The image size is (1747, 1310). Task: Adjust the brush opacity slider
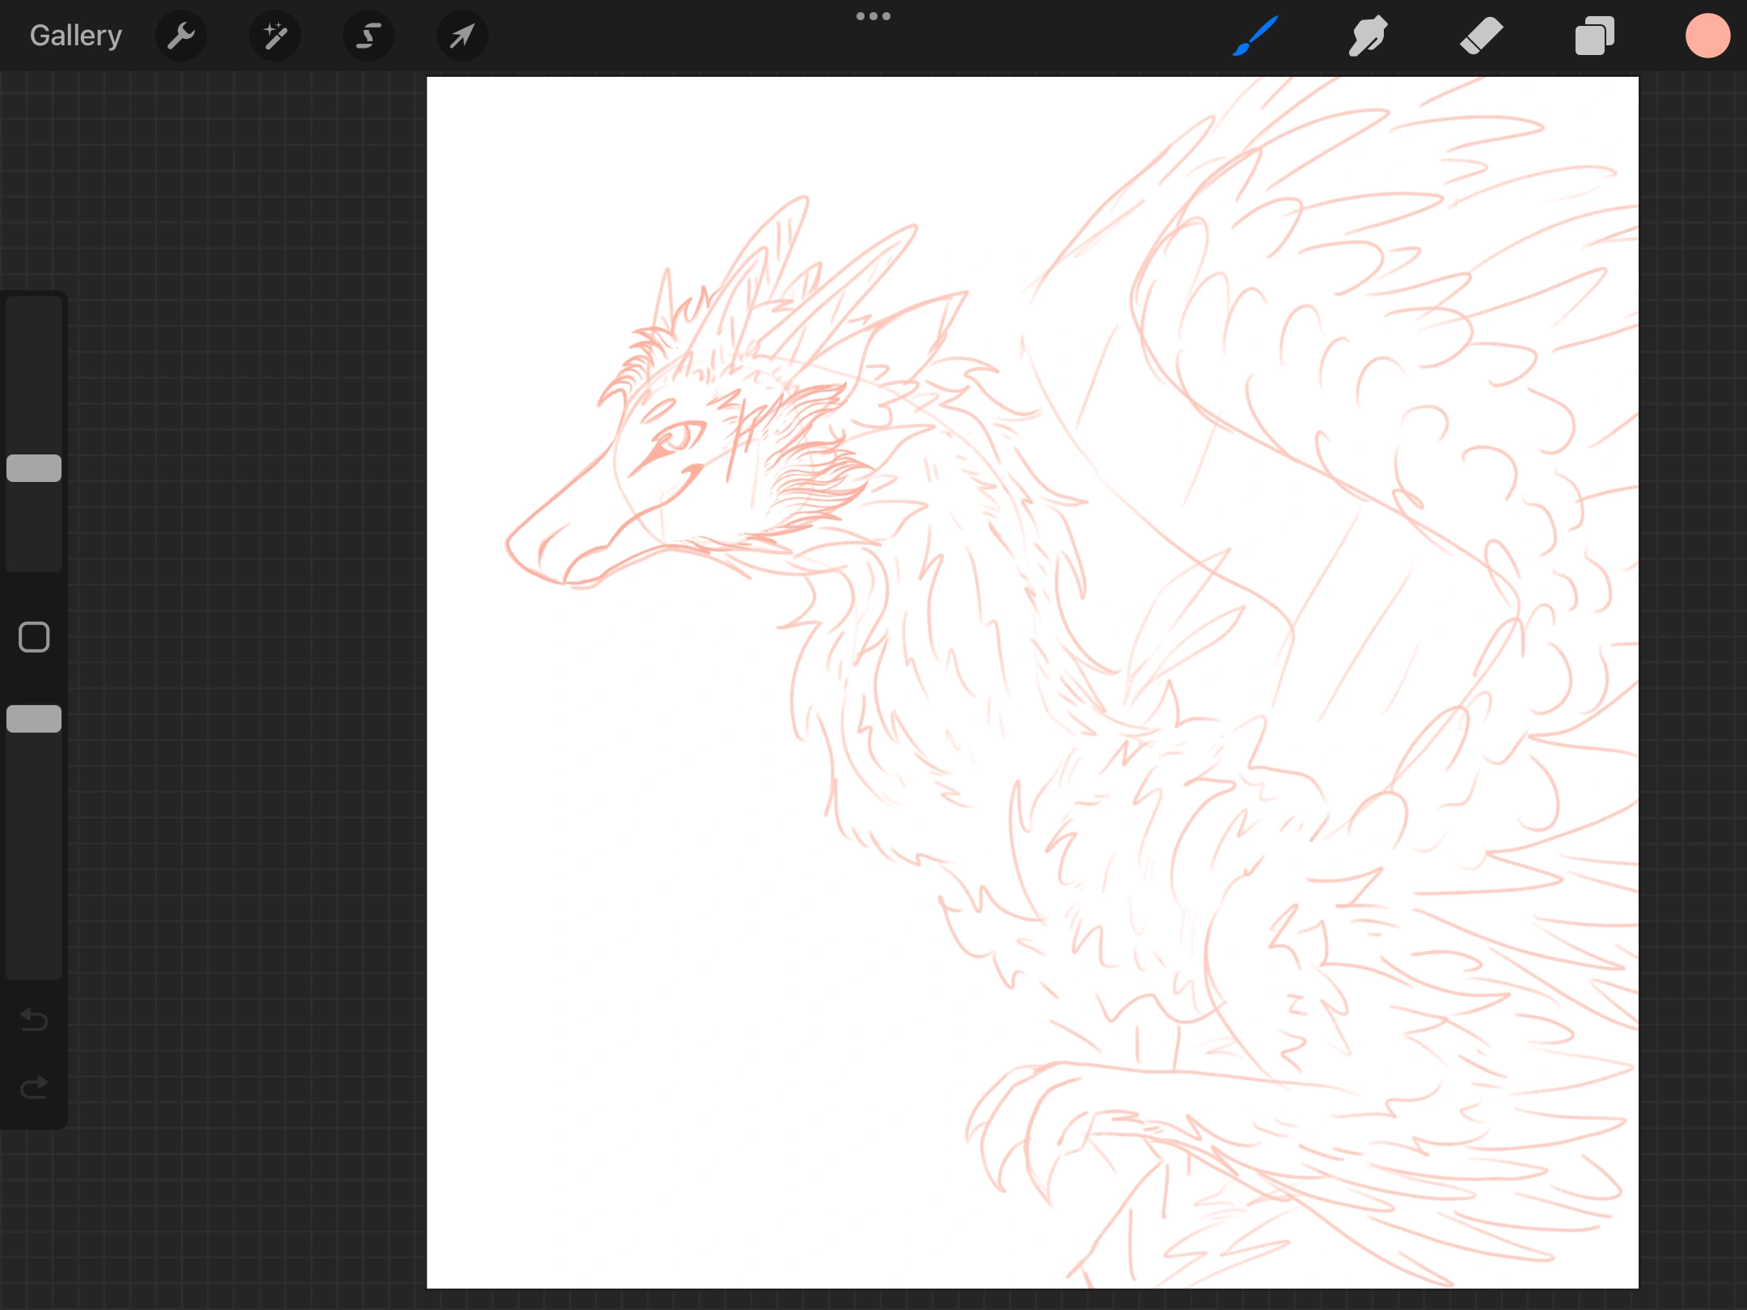33,718
